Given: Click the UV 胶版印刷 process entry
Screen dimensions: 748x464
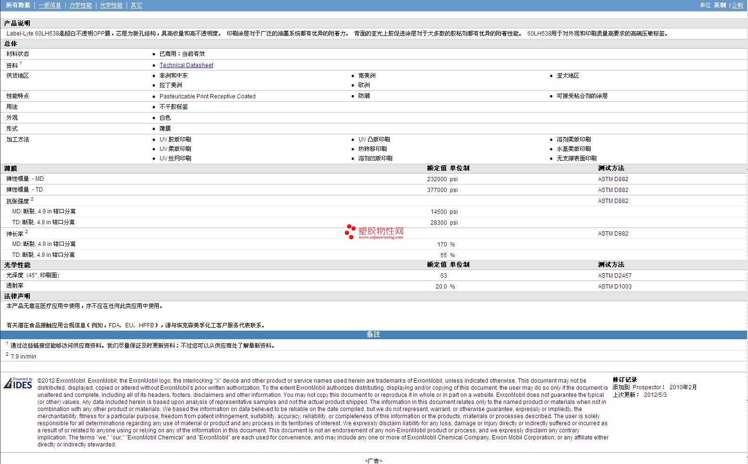Looking at the screenshot, I should coord(175,140).
